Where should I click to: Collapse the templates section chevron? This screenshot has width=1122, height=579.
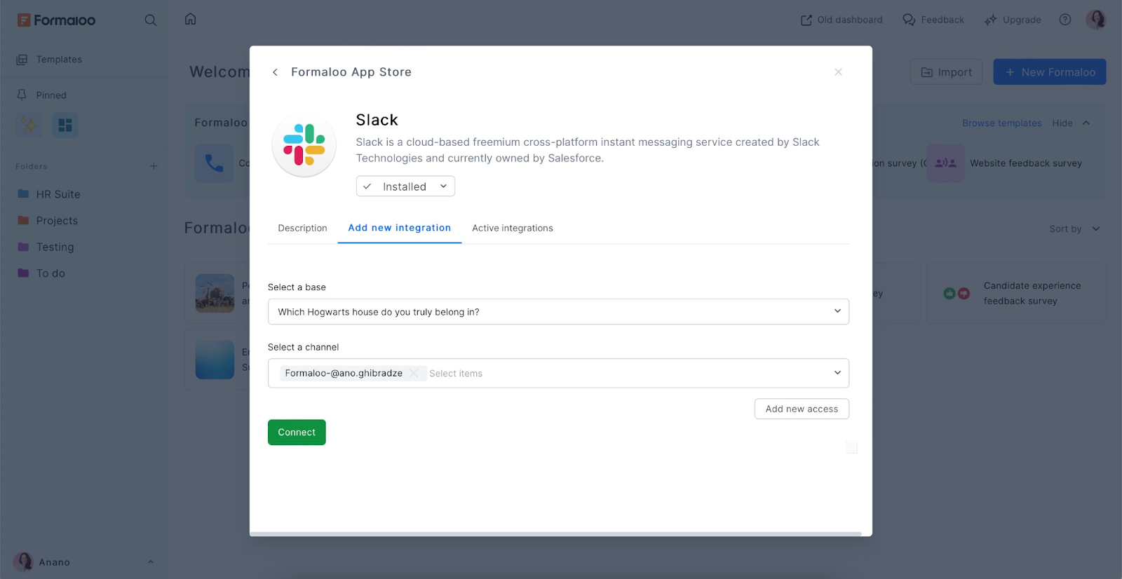coord(1086,123)
